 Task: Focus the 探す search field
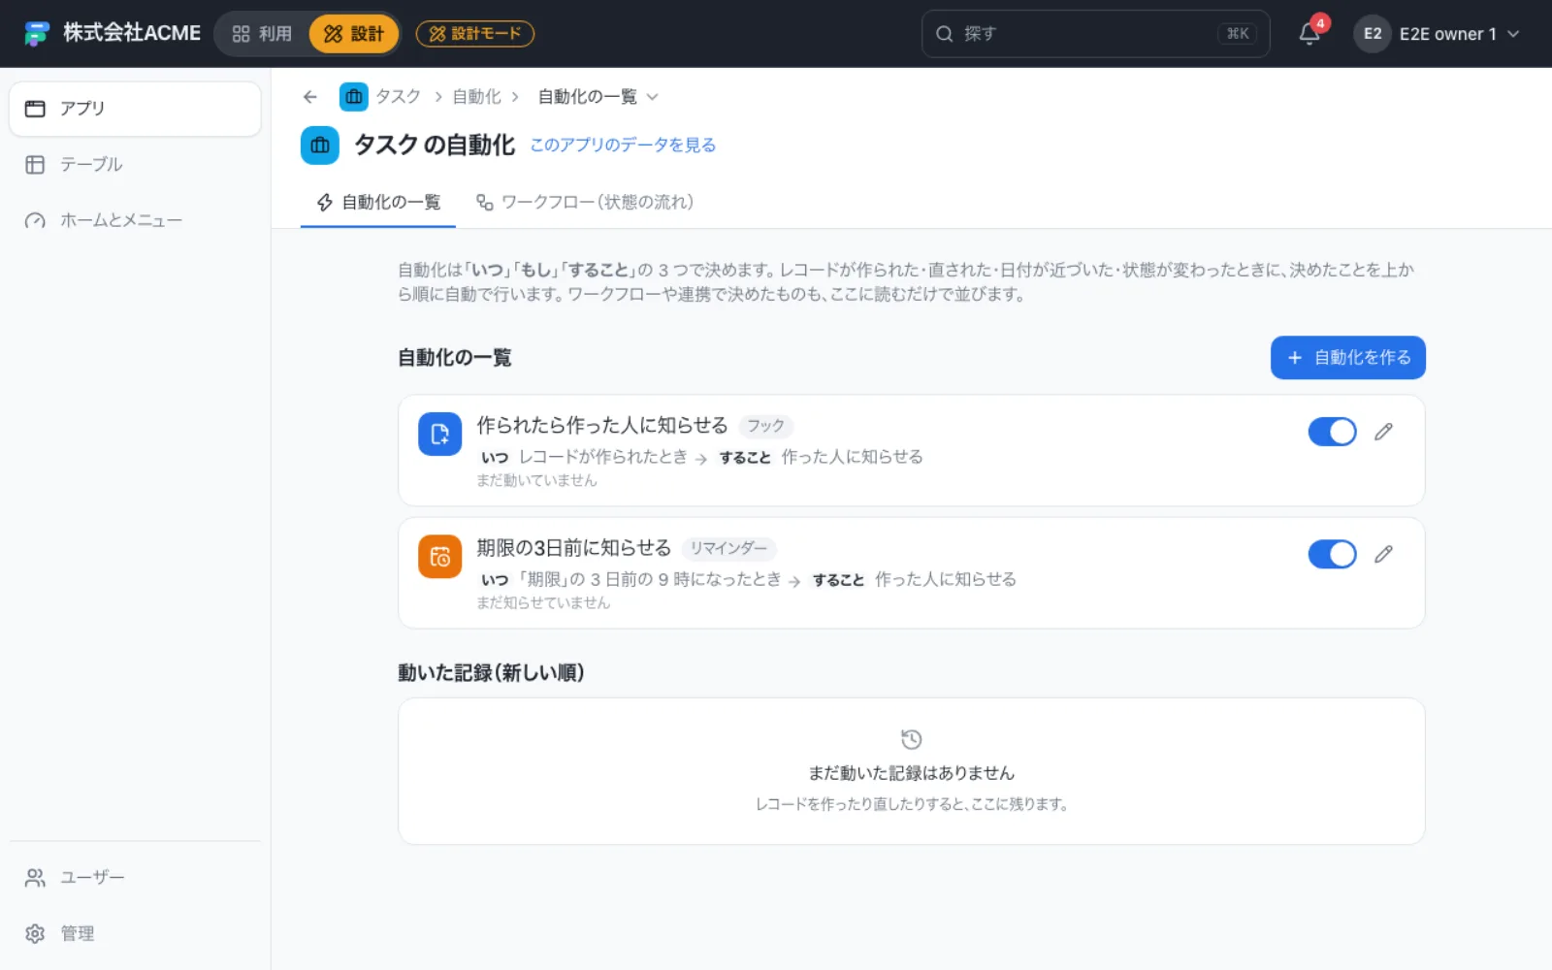click(x=1096, y=34)
